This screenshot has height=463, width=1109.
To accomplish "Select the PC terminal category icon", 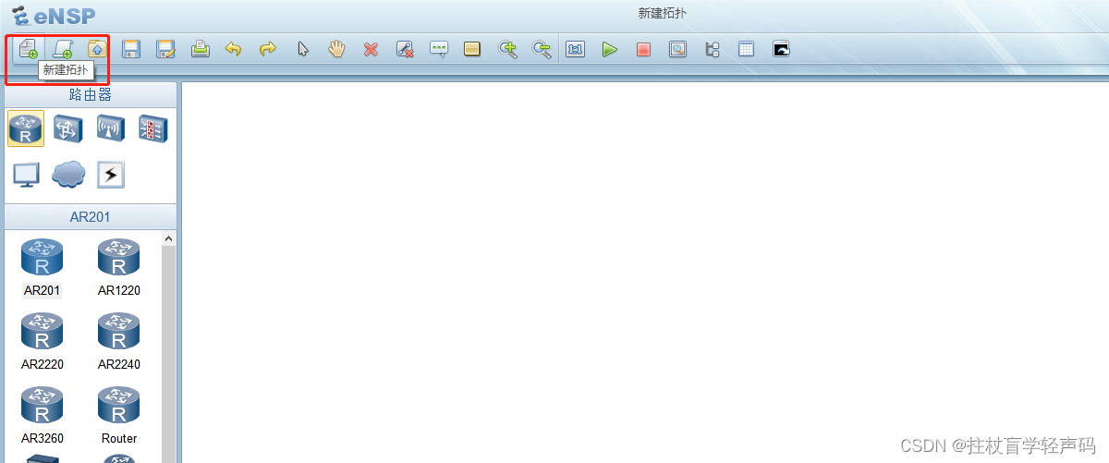I will tap(26, 175).
